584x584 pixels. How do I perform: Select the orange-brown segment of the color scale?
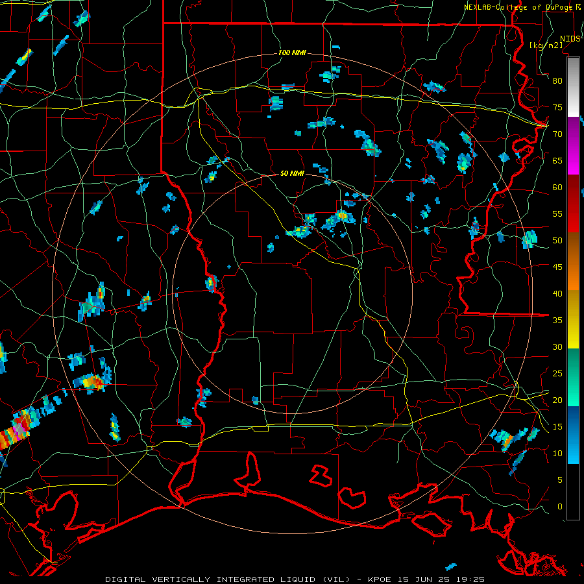pos(573,262)
